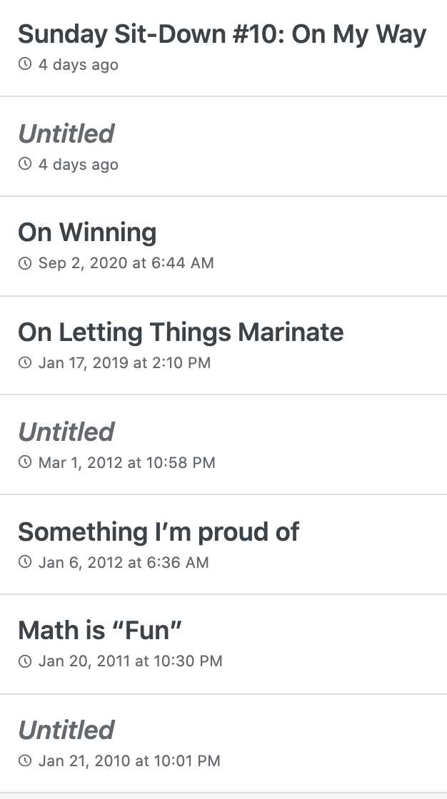Click the Jan 6, 2012 at 6:36 AM timestamp
This screenshot has width=447, height=799.
[124, 563]
